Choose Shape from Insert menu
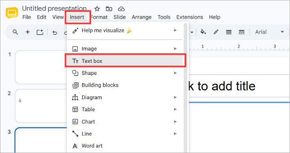Image resolution: width=290 pixels, height=153 pixels. click(x=125, y=73)
